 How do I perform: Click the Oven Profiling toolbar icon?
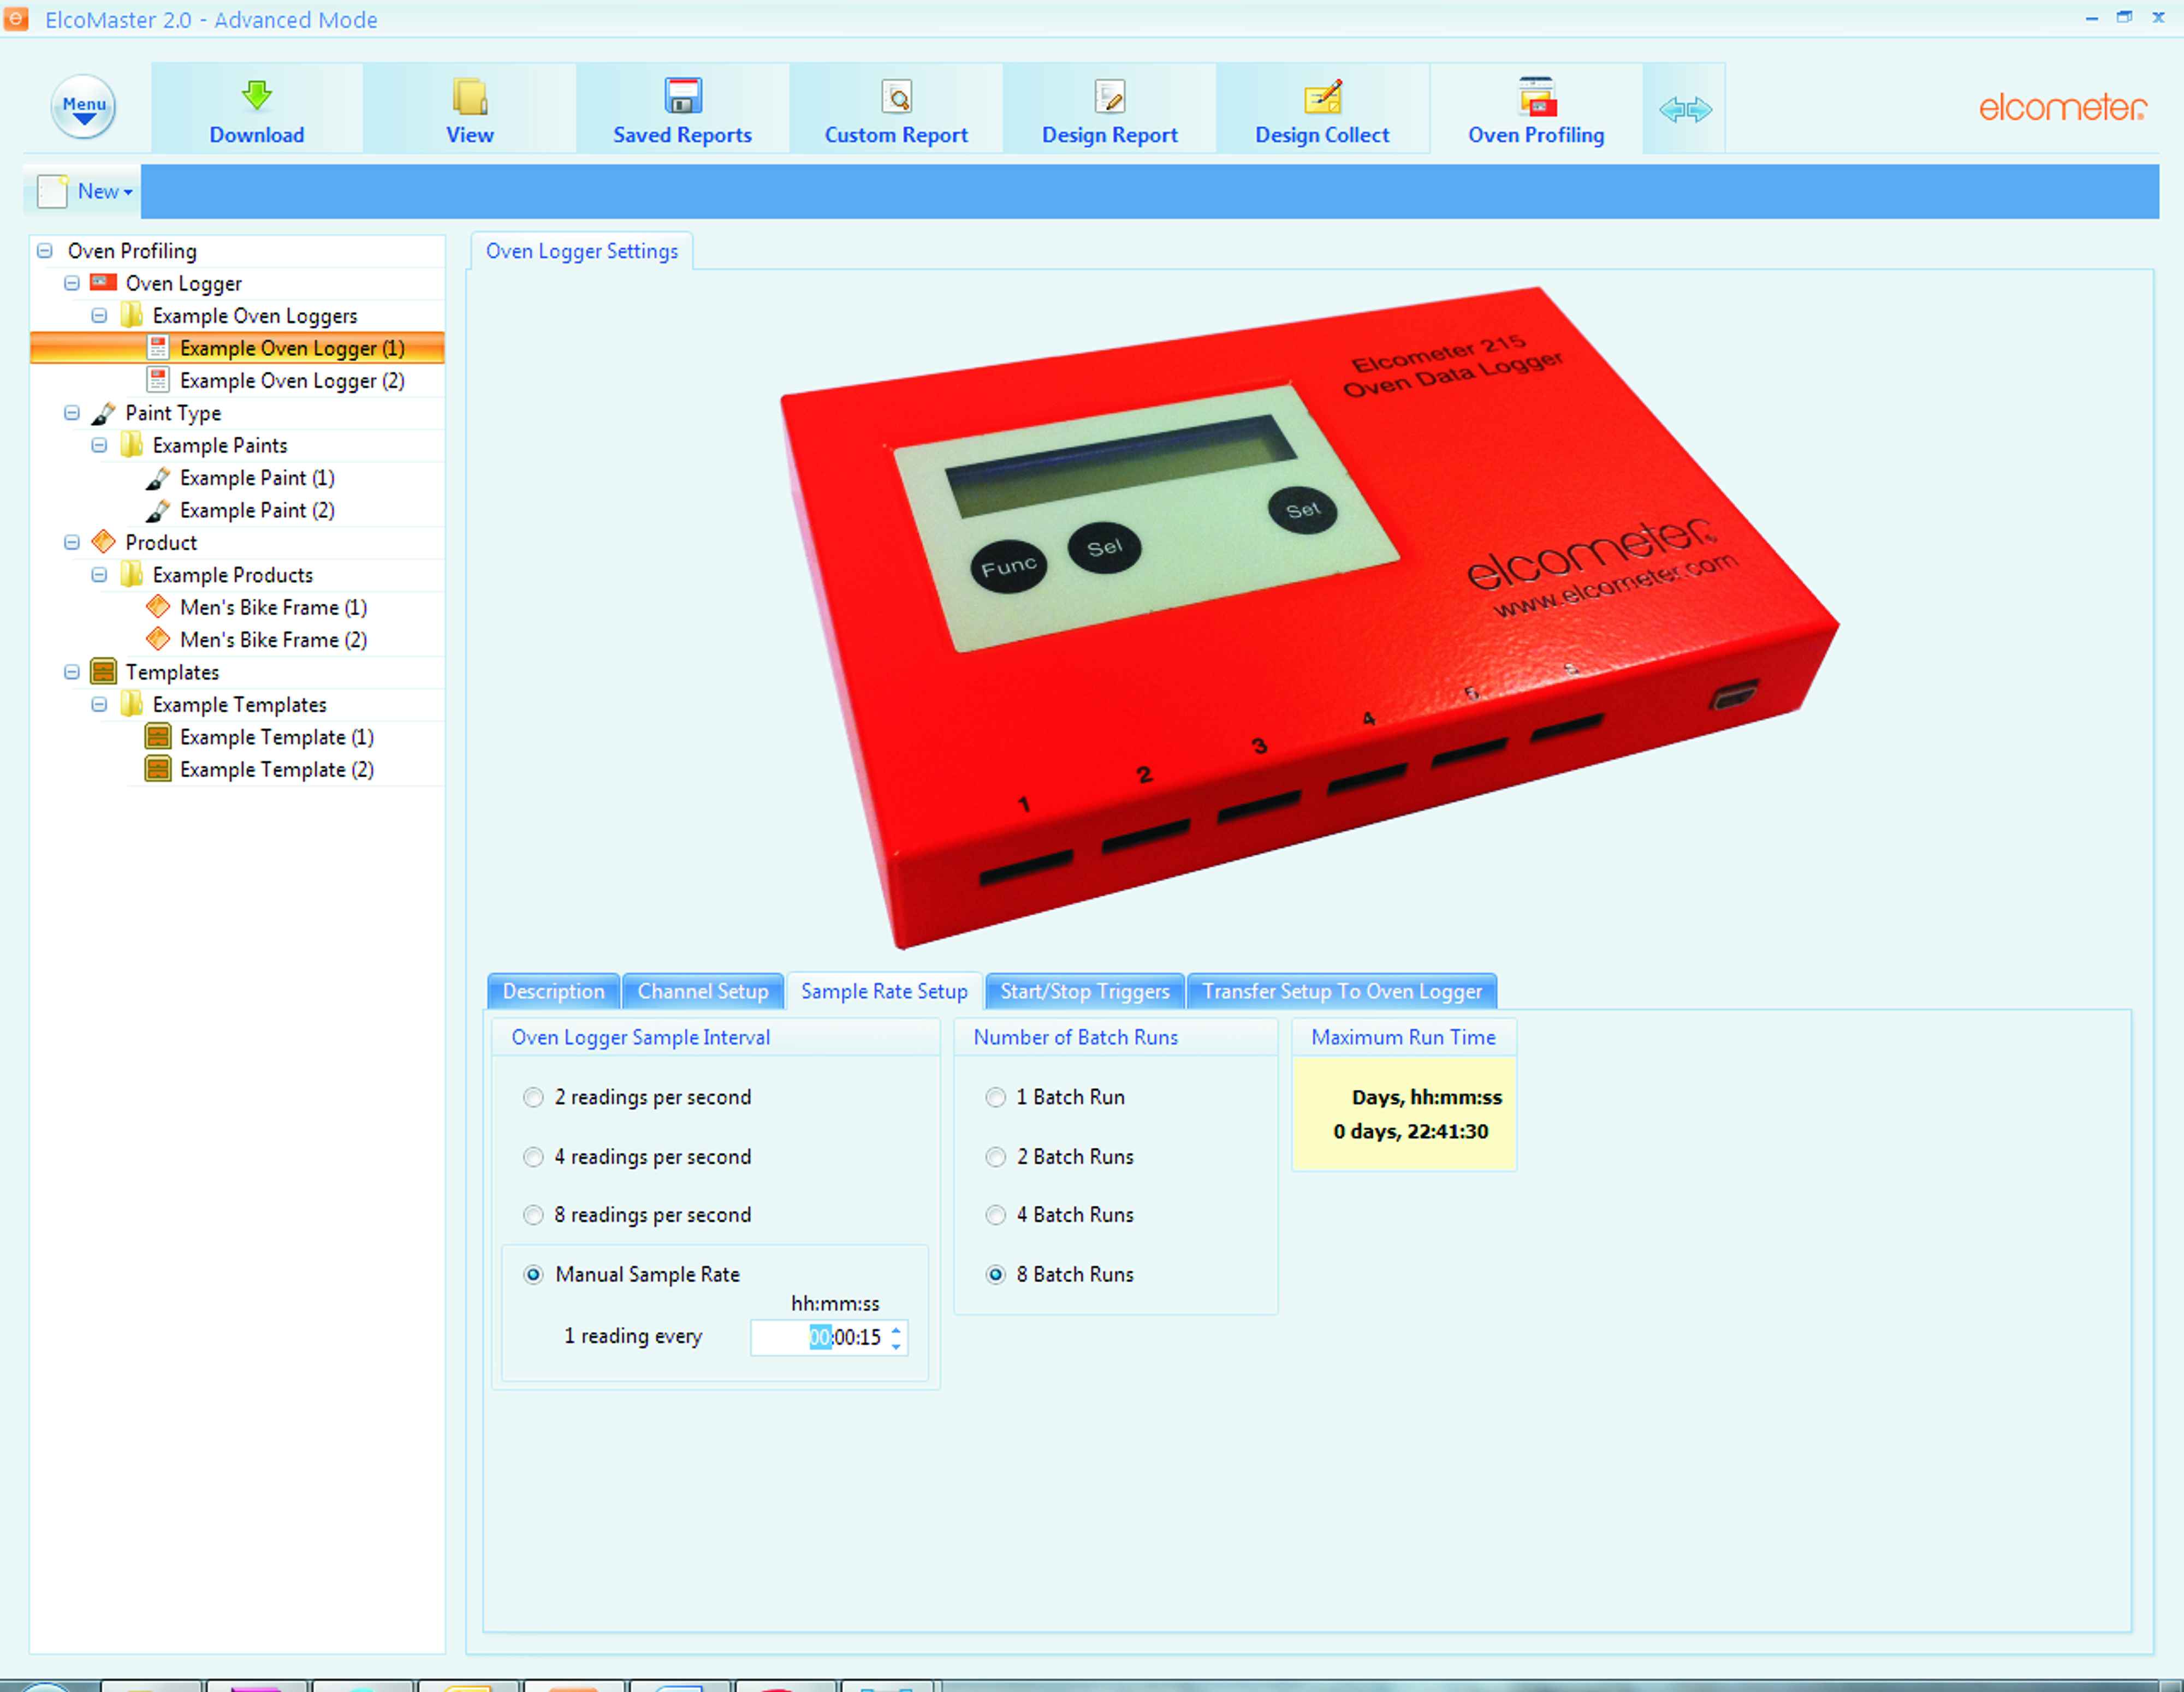click(1537, 96)
